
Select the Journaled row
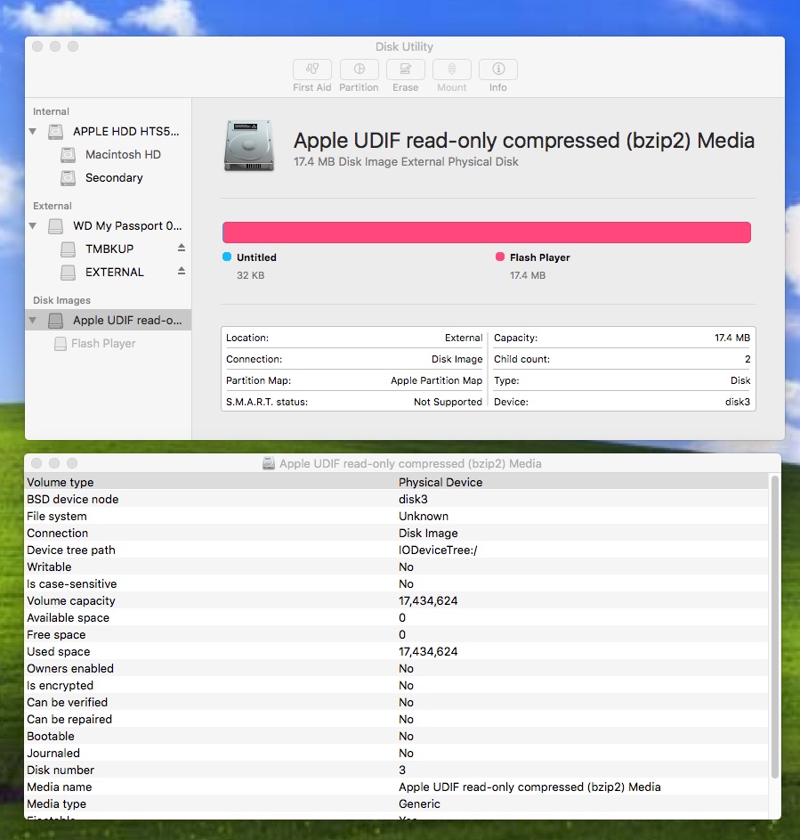pyautogui.click(x=397, y=754)
